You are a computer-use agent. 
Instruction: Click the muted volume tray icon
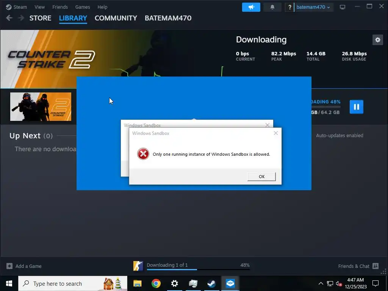click(339, 283)
